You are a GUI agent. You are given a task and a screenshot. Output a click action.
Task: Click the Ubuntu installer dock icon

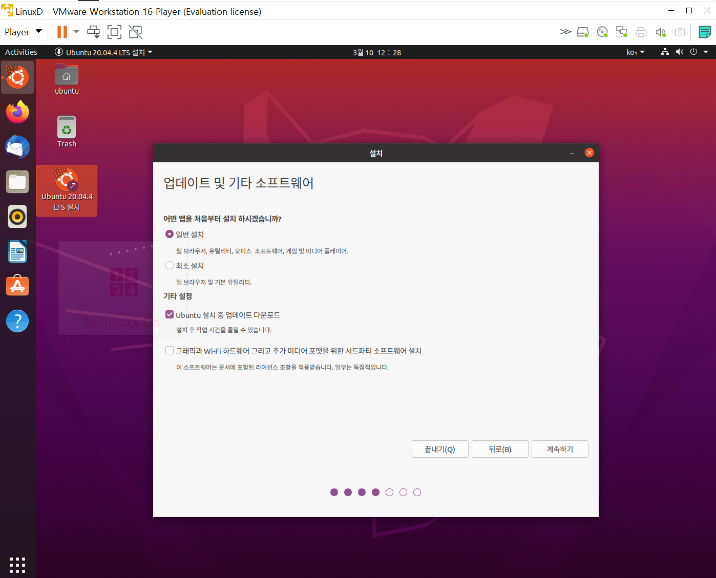click(x=17, y=77)
